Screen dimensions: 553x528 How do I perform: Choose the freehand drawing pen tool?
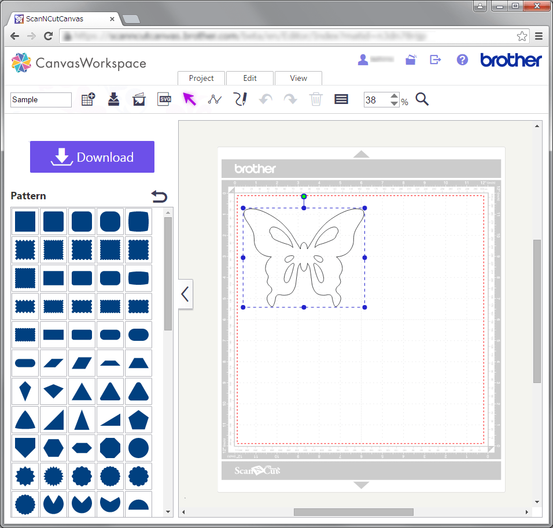click(240, 99)
